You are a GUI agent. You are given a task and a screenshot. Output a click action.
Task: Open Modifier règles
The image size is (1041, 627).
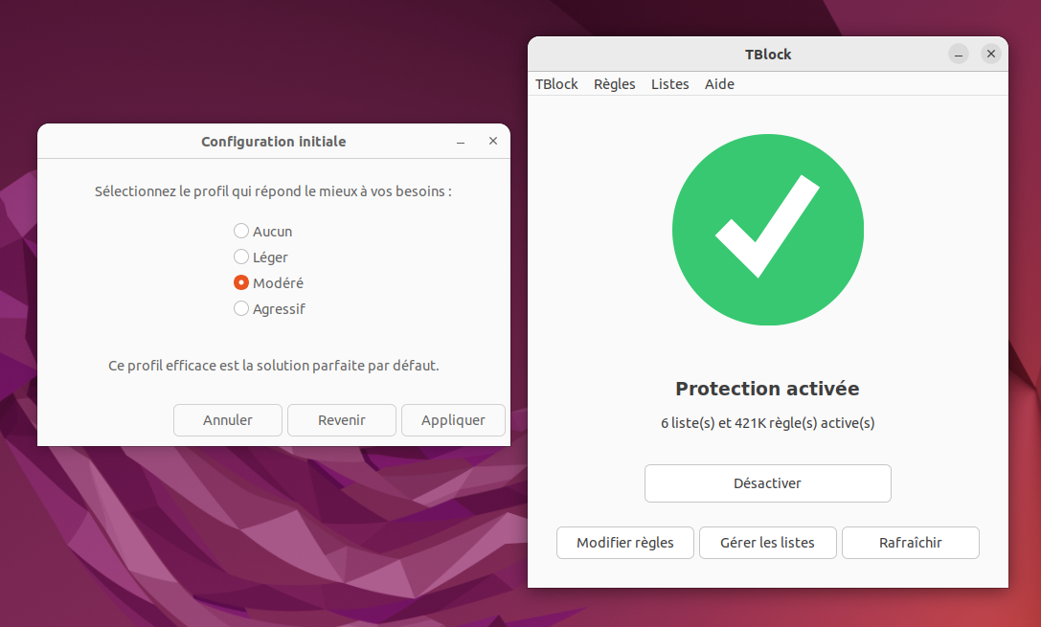(625, 543)
